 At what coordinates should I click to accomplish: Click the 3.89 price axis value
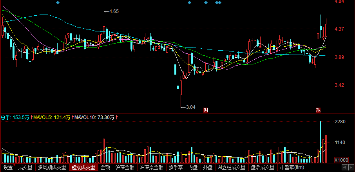pyautogui.click(x=339, y=57)
